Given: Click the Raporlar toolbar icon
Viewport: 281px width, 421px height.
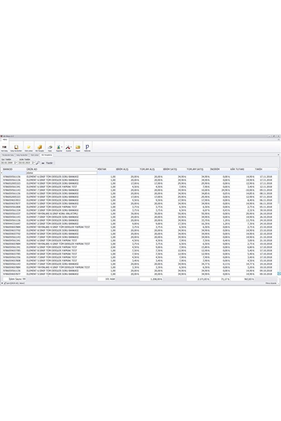Looking at the screenshot, I should [59, 148].
